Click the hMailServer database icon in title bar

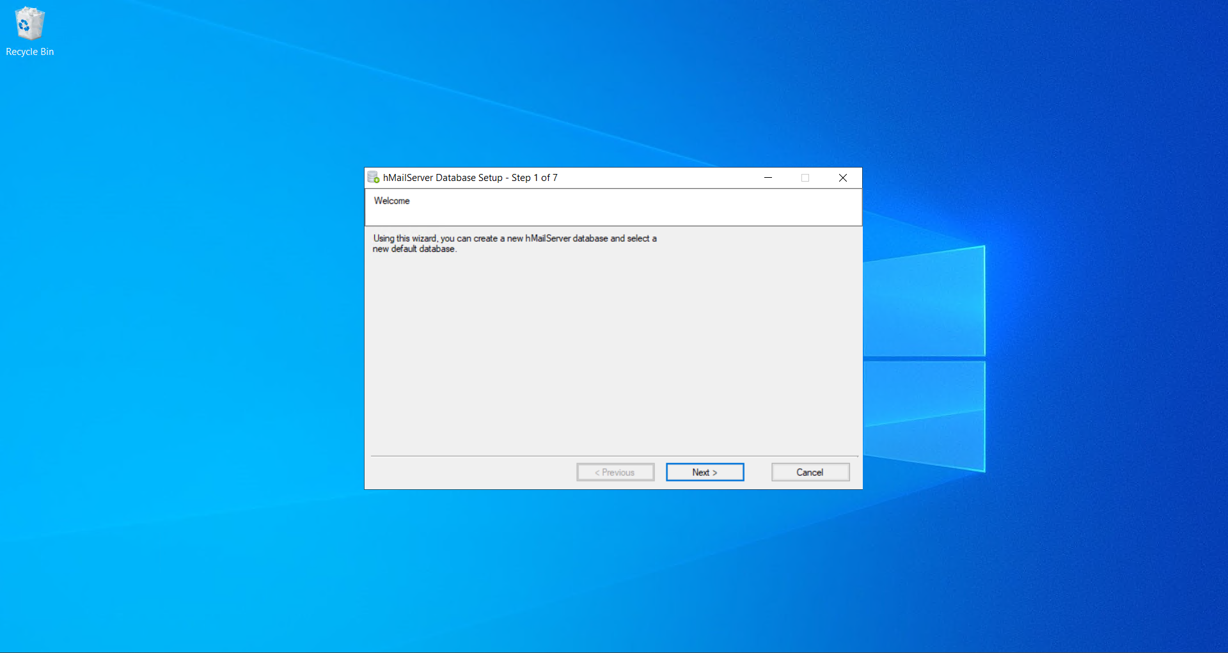[x=374, y=177]
